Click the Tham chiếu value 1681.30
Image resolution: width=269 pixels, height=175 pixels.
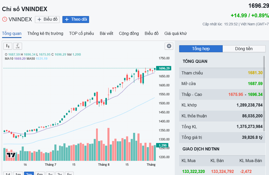coord(255,73)
